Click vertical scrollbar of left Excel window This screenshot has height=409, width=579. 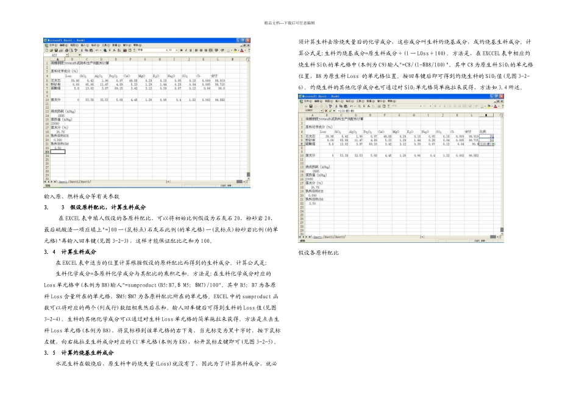[x=248, y=118]
